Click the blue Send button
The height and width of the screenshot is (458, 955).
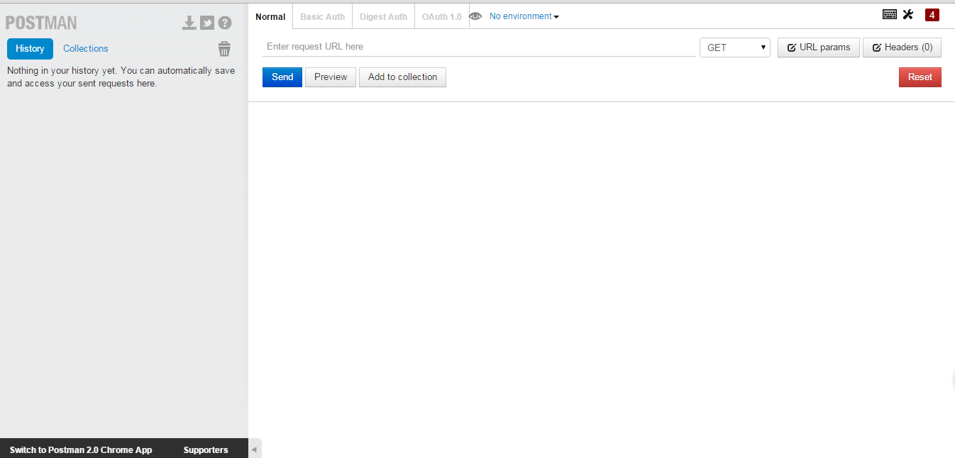(x=282, y=77)
